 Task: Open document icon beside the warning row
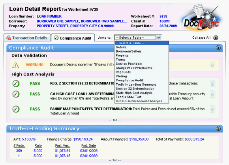click(212, 65)
